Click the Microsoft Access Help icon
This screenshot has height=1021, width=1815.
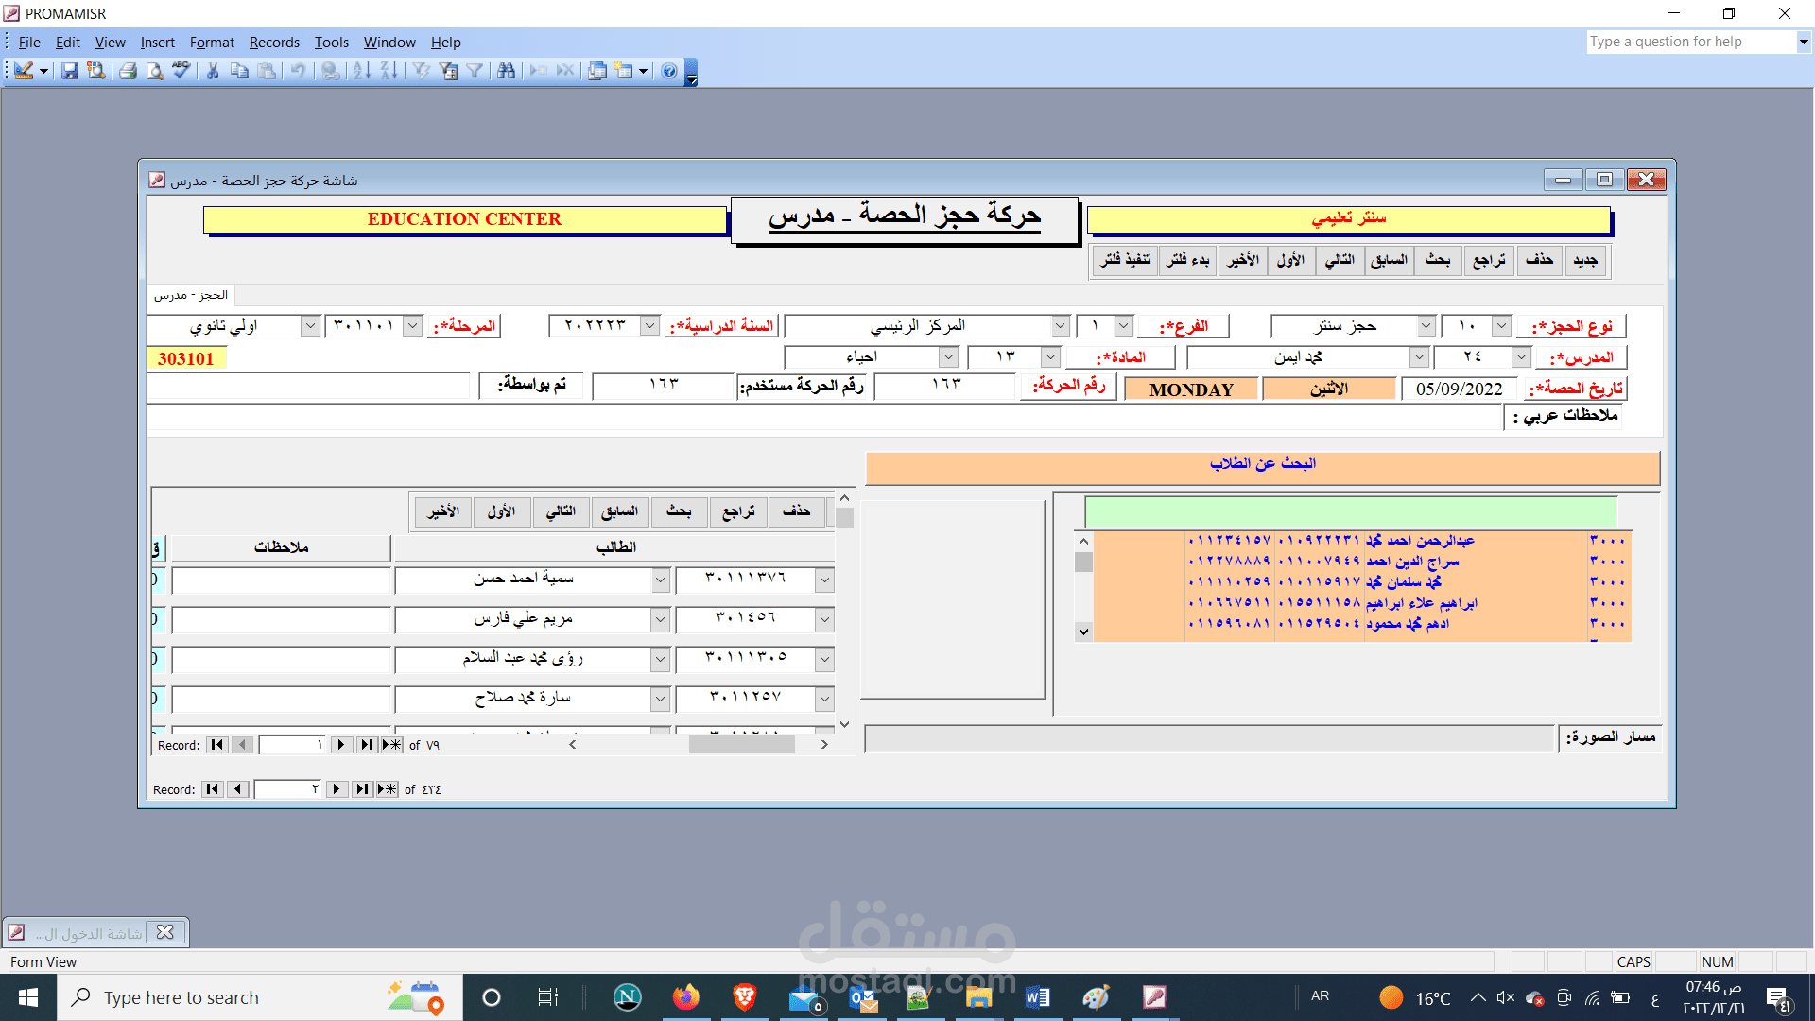point(669,71)
